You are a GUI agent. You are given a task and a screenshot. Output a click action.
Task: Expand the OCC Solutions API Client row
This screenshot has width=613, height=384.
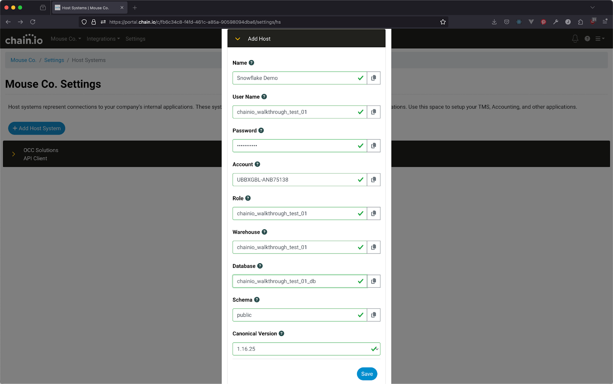point(14,154)
